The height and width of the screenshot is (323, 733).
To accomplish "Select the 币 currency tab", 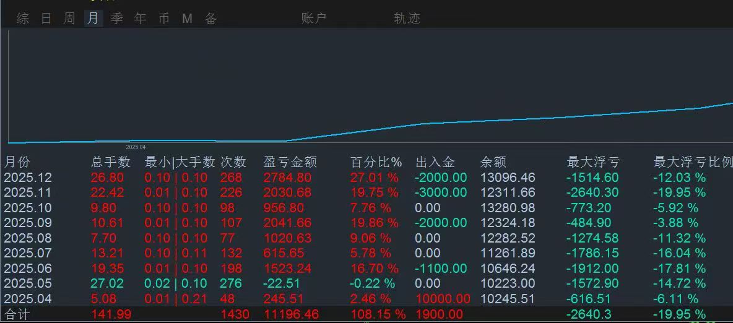I will click(x=163, y=19).
